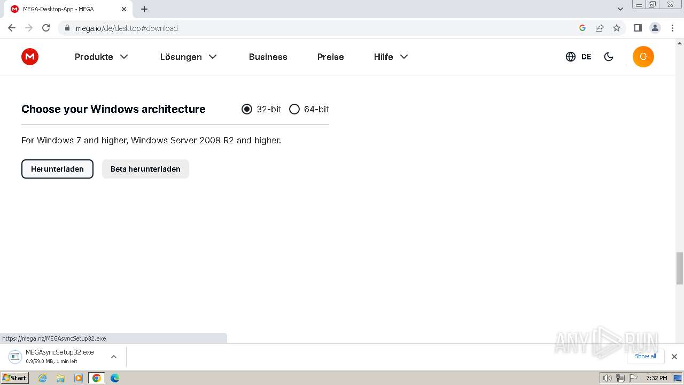Open Windows Media Player from the taskbar
The height and width of the screenshot is (385, 684).
(x=79, y=378)
